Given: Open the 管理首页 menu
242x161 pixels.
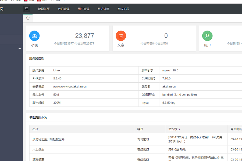Looking at the screenshot, I should click(x=44, y=9).
